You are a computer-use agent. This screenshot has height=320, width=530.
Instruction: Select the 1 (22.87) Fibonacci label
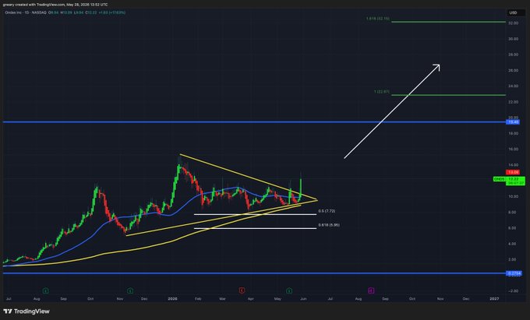(382, 91)
